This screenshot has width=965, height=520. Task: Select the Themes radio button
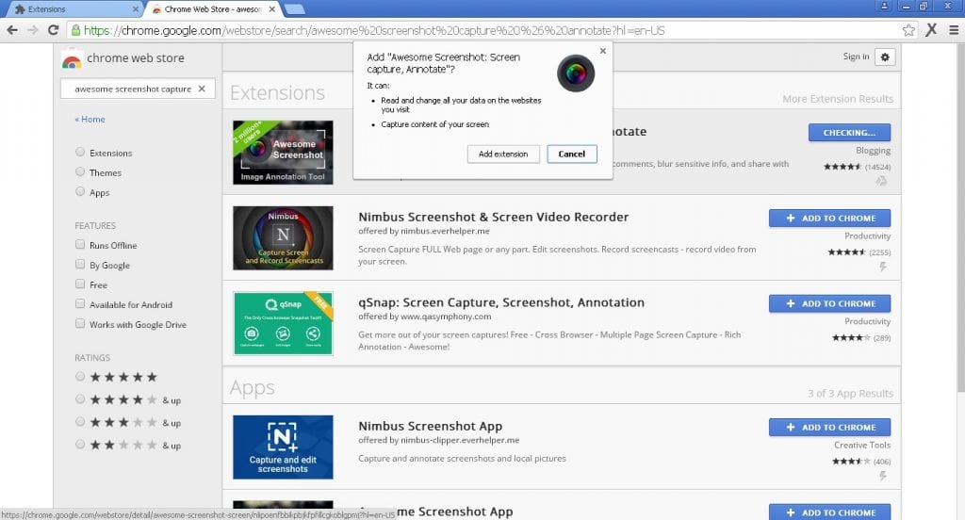80,172
